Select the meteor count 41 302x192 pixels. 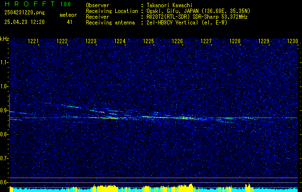70,22
